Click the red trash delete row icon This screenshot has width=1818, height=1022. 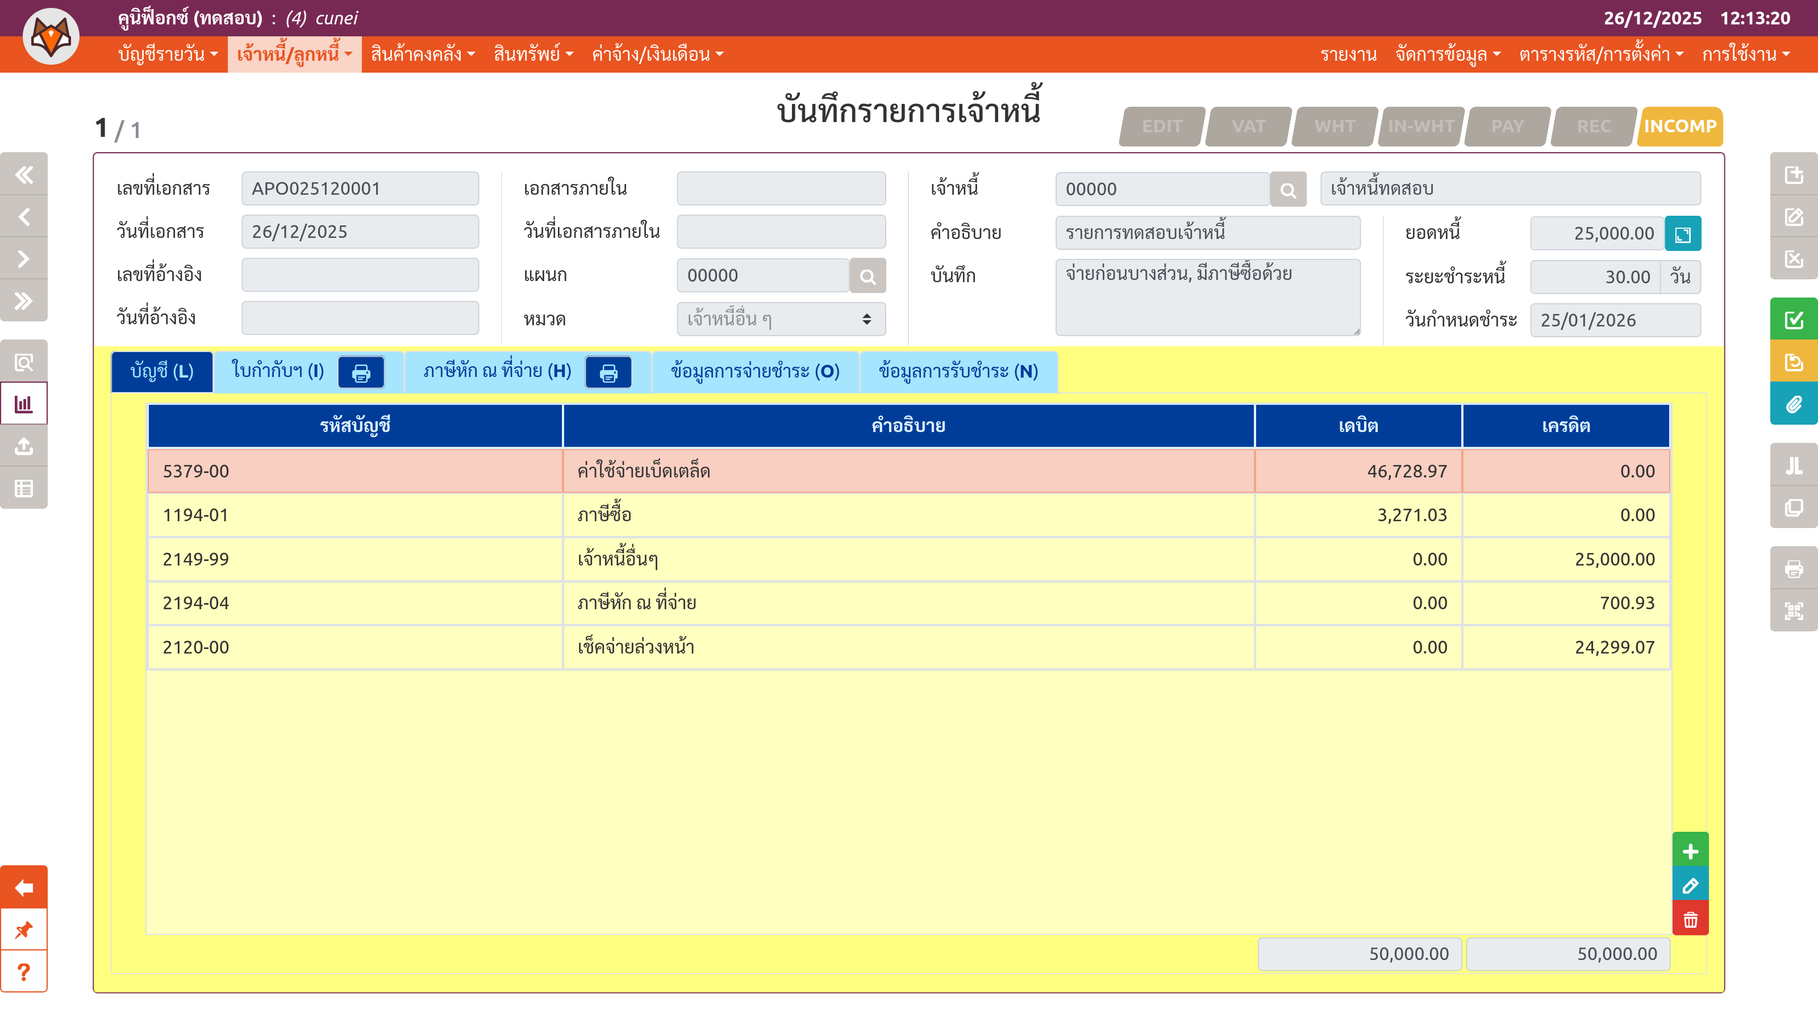tap(1690, 919)
